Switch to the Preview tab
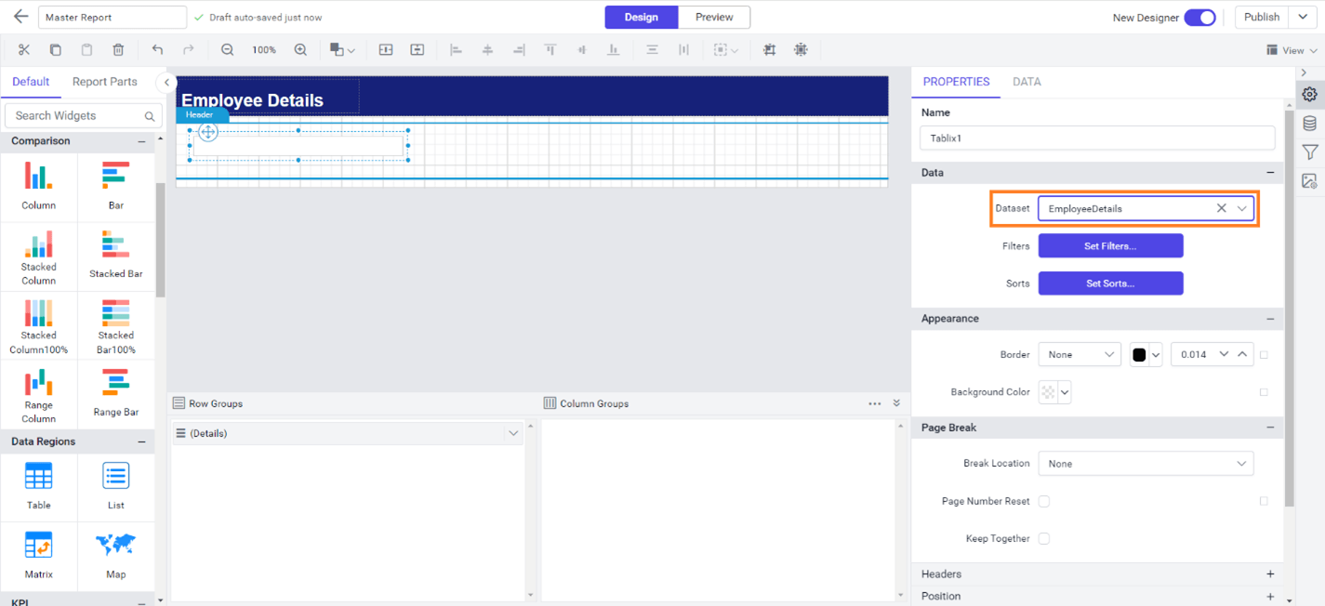1325x606 pixels. click(713, 17)
